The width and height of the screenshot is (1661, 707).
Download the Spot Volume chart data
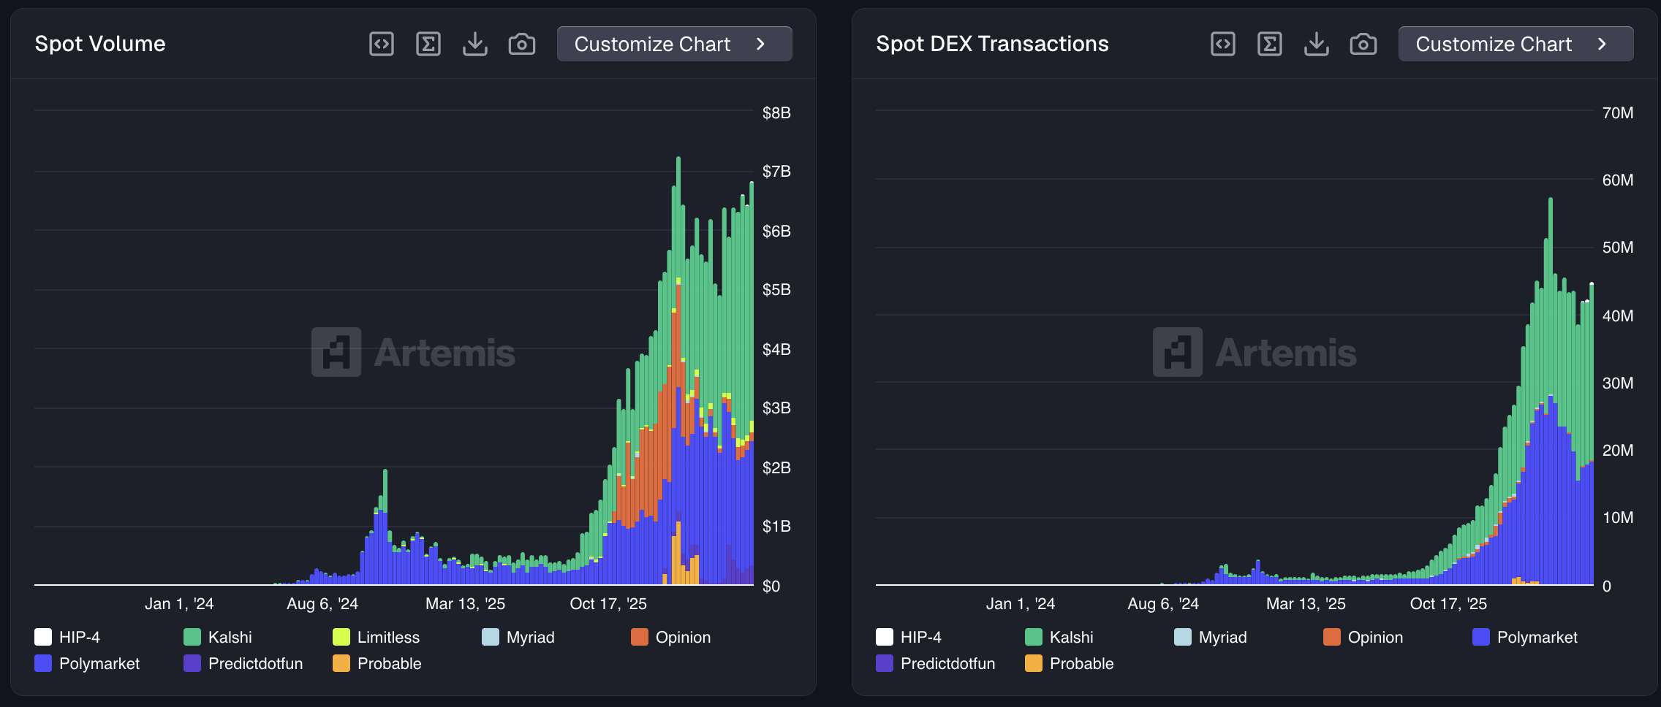pyautogui.click(x=475, y=44)
